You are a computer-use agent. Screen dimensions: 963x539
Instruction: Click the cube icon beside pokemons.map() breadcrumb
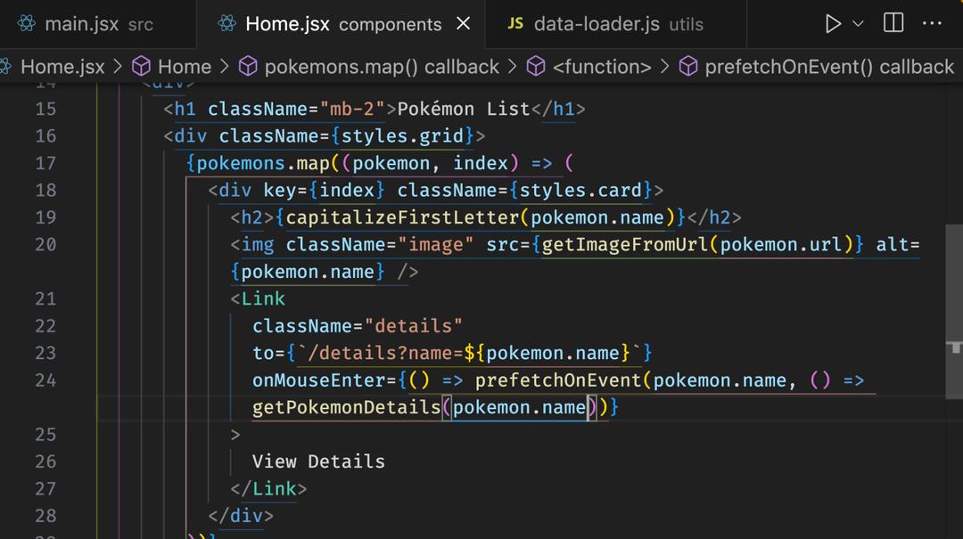(x=248, y=66)
